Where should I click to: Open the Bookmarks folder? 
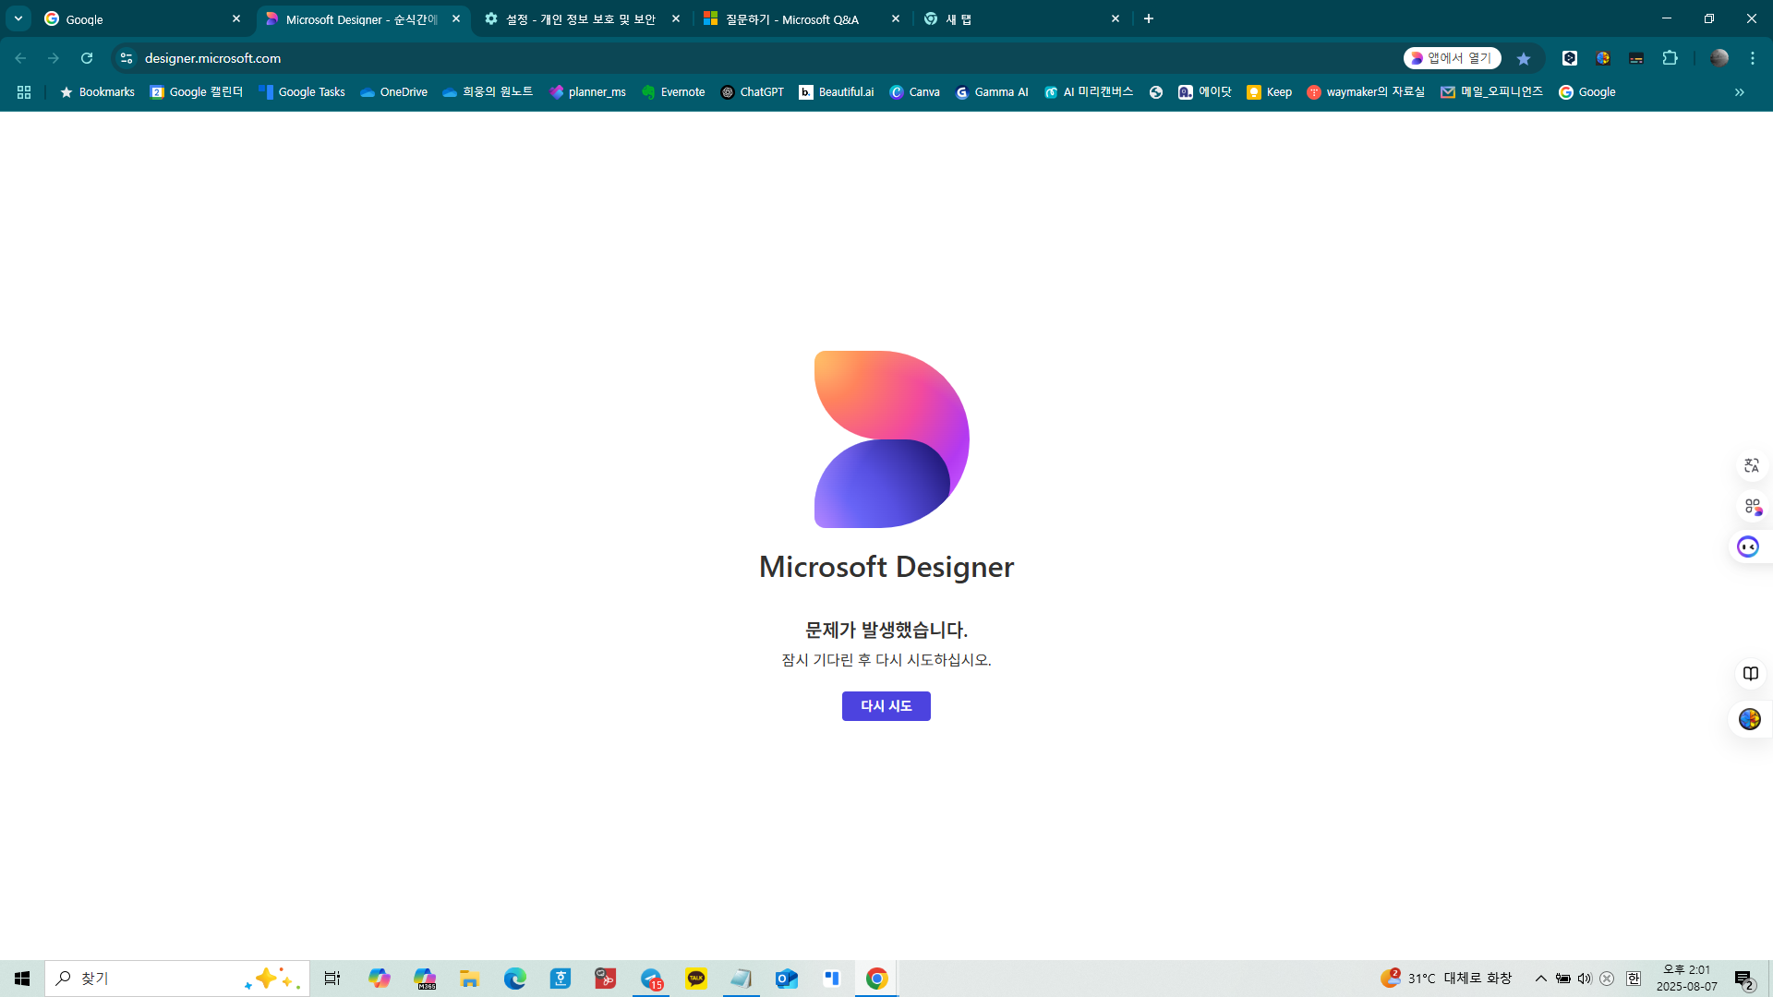click(97, 92)
